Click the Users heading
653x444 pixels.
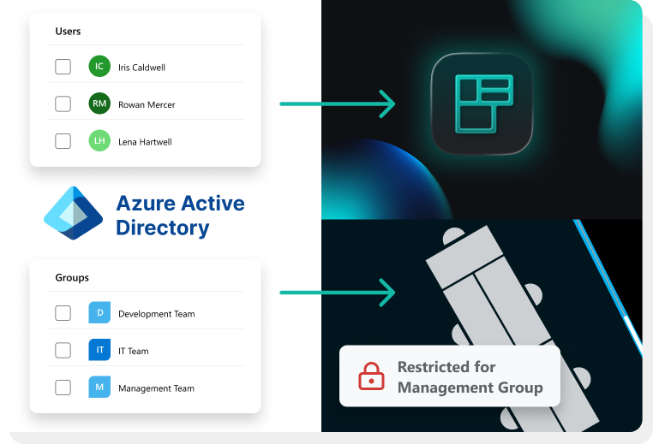point(68,31)
